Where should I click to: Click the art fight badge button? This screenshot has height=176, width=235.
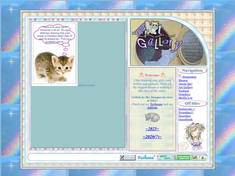click(128, 157)
